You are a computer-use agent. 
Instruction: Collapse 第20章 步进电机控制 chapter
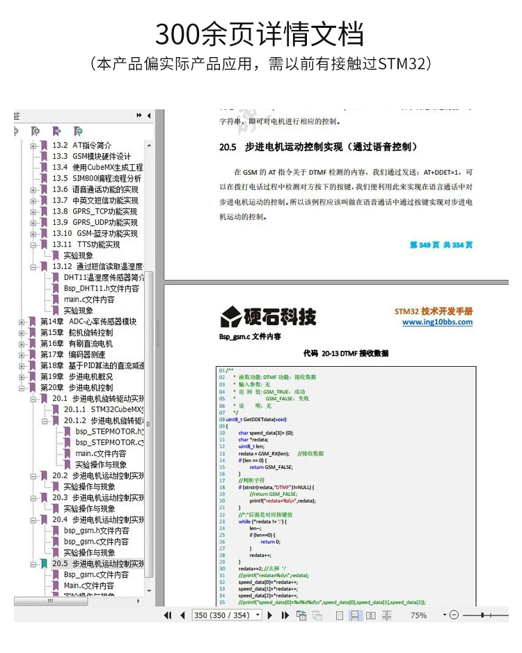tap(22, 388)
